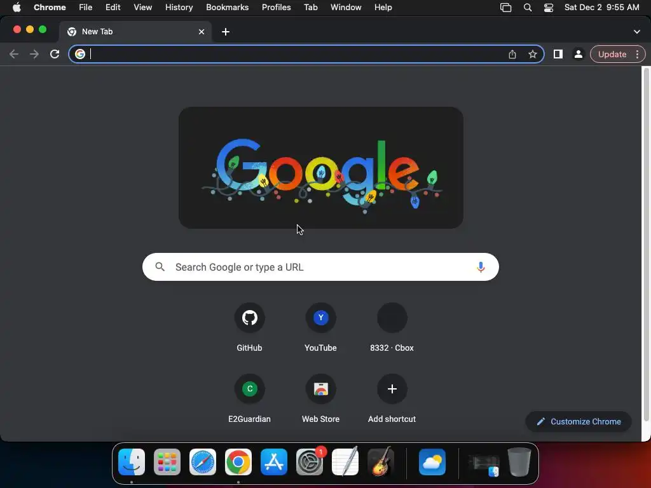The height and width of the screenshot is (488, 651).
Task: Bookmark this tab with the star icon
Action: click(533, 54)
